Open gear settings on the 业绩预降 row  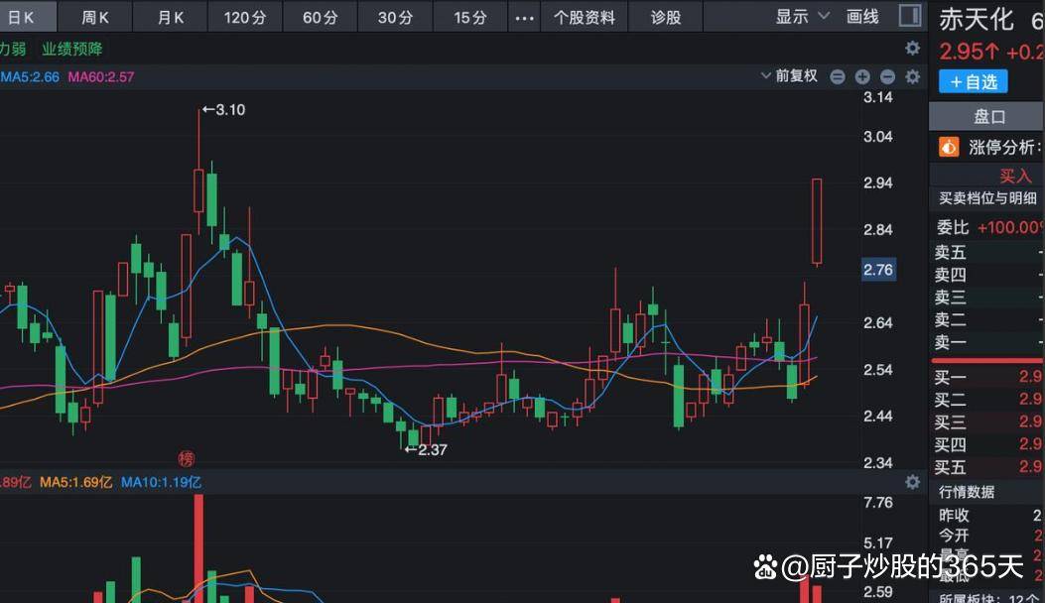(x=912, y=49)
